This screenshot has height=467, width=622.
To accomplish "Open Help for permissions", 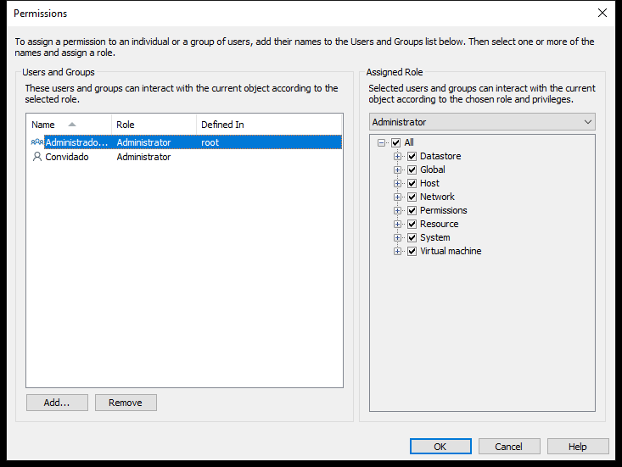I will click(578, 447).
